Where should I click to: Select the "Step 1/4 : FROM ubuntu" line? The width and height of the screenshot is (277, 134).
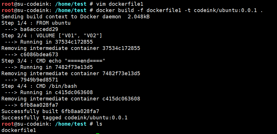point(36,23)
